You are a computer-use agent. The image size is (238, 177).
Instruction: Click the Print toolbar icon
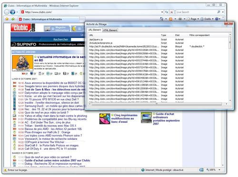[x=180, y=19]
